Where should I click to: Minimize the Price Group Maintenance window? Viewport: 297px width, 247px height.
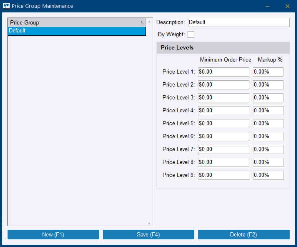(x=268, y=6)
